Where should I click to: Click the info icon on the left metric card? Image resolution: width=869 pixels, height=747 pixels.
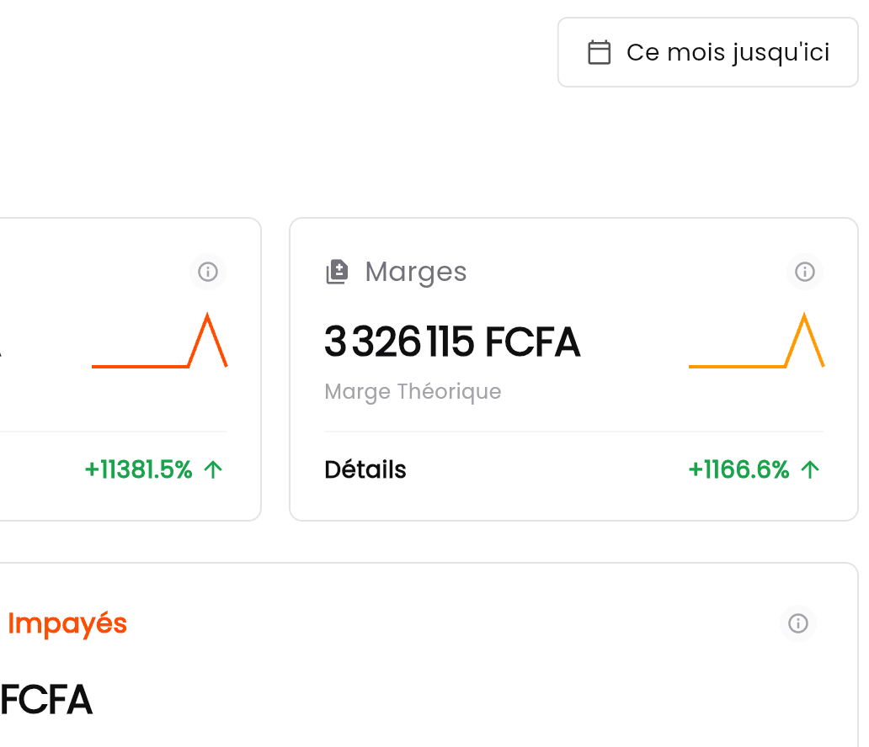tap(207, 272)
